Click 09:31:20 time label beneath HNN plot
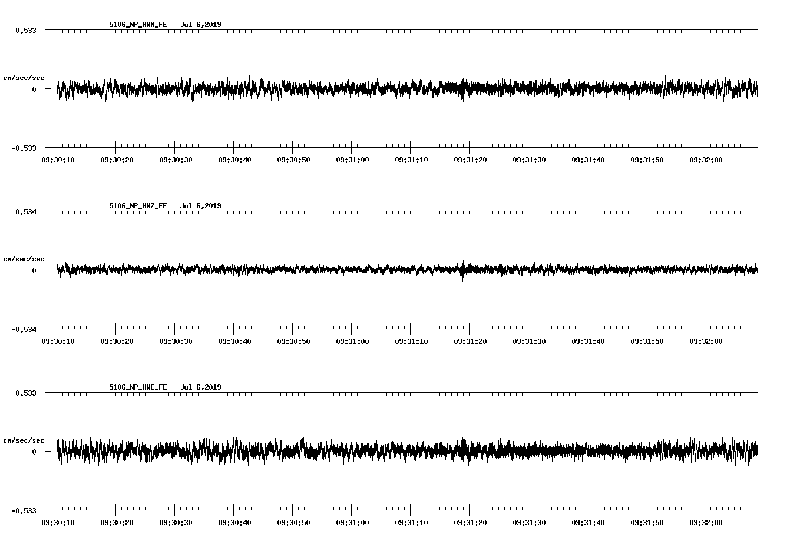The image size is (800, 544). [x=470, y=160]
